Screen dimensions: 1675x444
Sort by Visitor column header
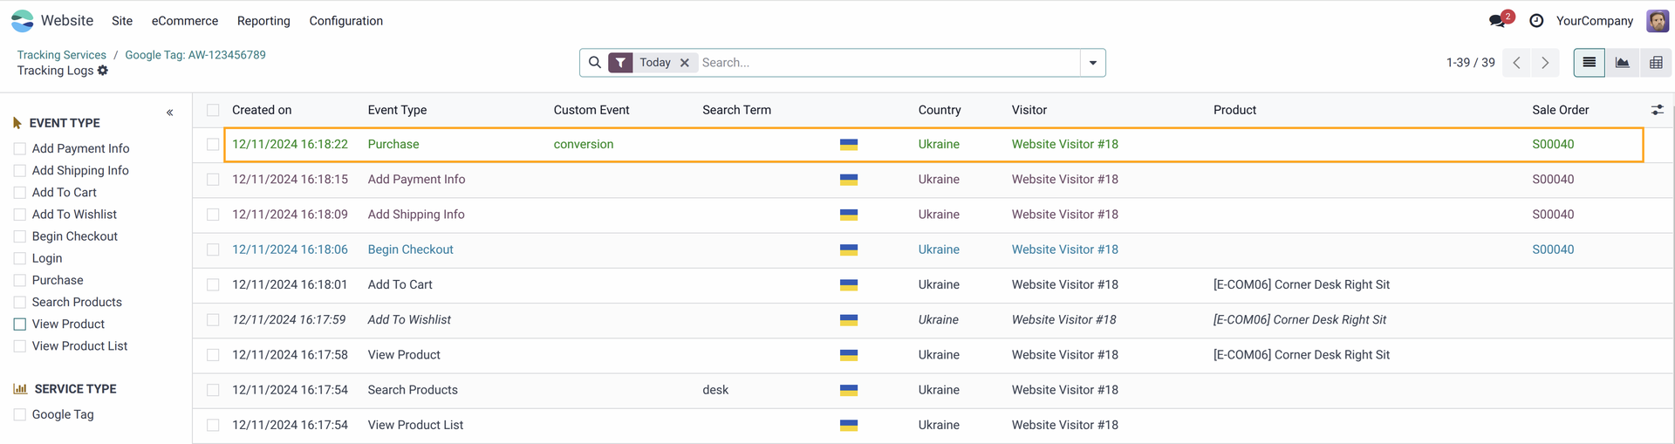tap(1029, 110)
